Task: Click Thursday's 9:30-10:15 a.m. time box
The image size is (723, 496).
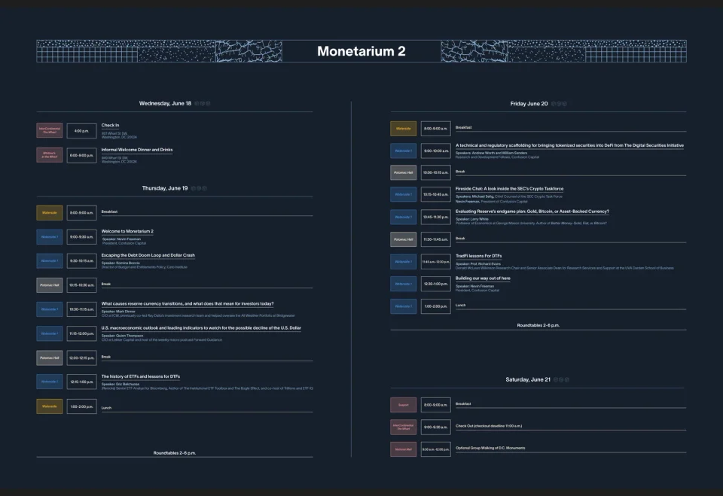Action: pos(81,261)
